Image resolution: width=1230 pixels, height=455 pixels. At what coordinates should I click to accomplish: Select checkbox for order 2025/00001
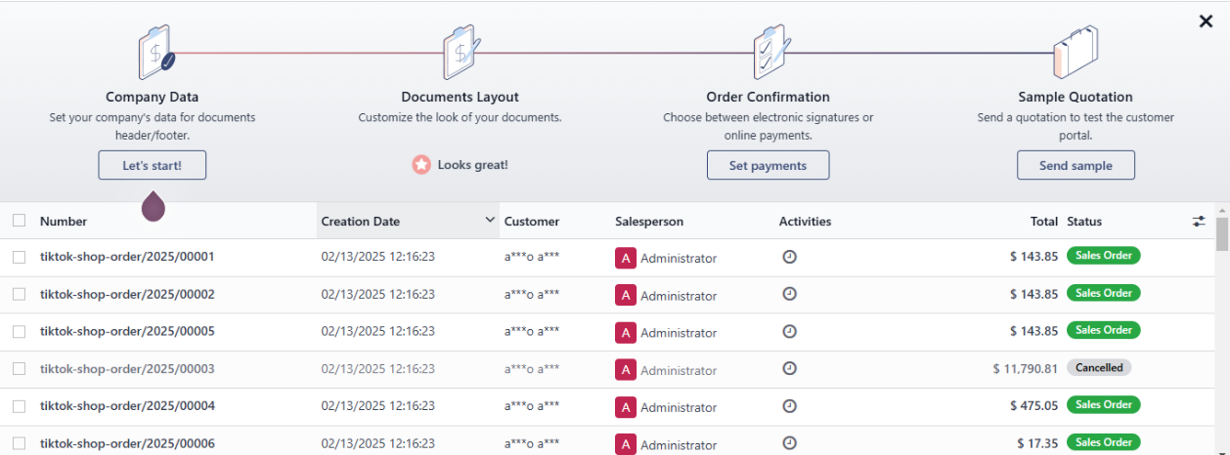coord(20,257)
